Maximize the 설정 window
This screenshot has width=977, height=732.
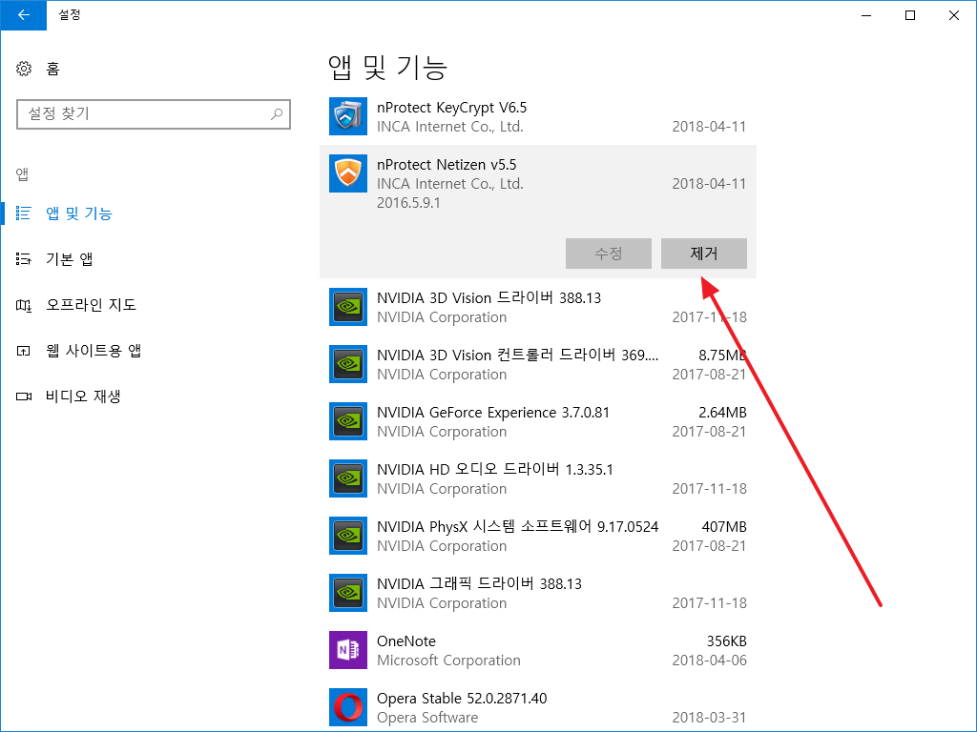coord(909,15)
